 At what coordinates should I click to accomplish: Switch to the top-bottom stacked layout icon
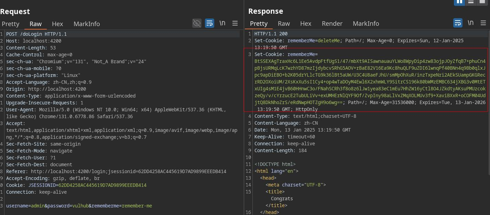tap(471, 2)
